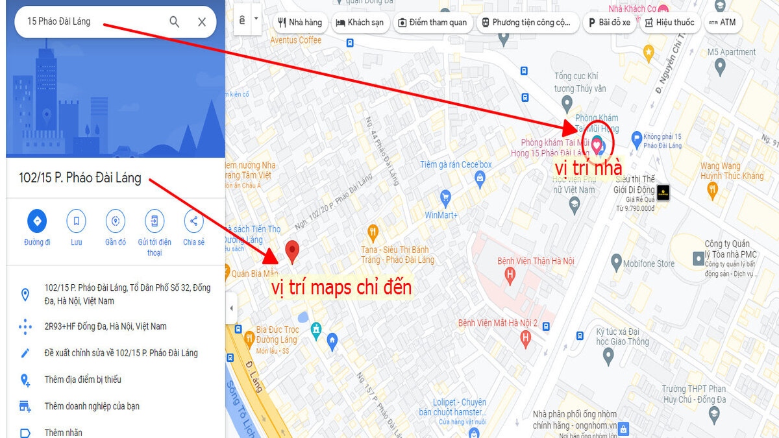Share the location with Chia sẻ icon

193,221
